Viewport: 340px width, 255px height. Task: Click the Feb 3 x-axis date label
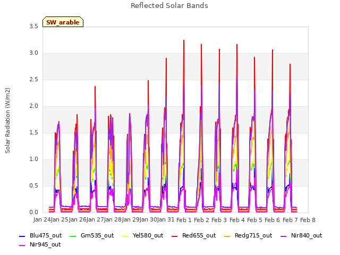(219, 220)
